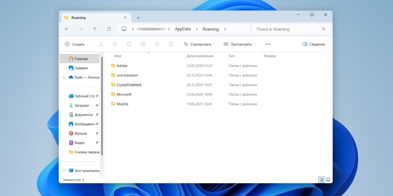Viewport: 393px width, 196px height.
Task: Click the date 23.05.2024 21:24
Action: click(199, 66)
